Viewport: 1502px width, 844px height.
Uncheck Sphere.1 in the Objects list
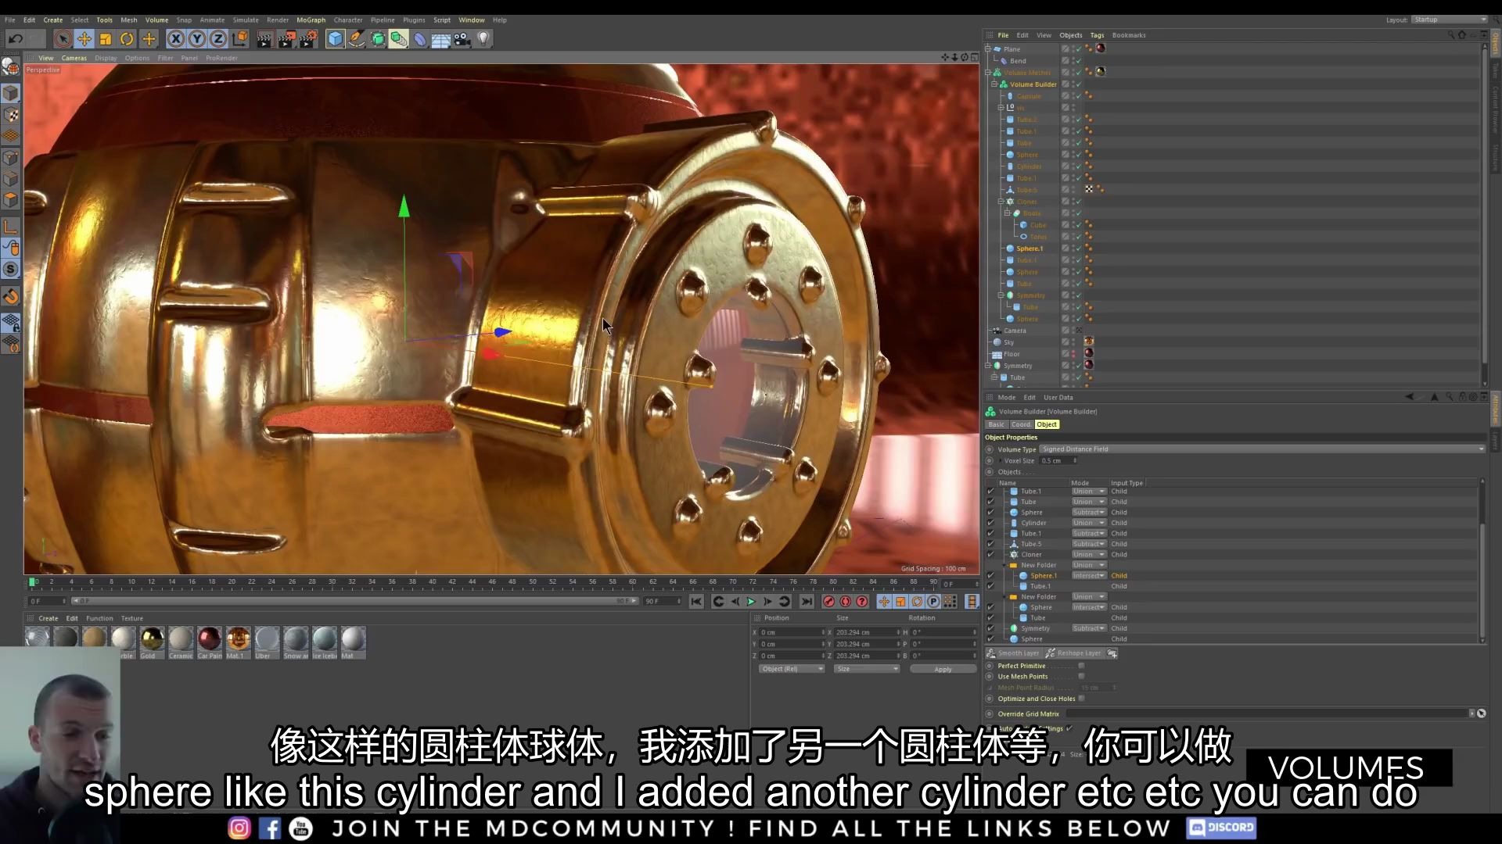[991, 575]
